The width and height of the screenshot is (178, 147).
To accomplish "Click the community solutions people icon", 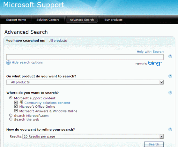I will tap(21, 102).
